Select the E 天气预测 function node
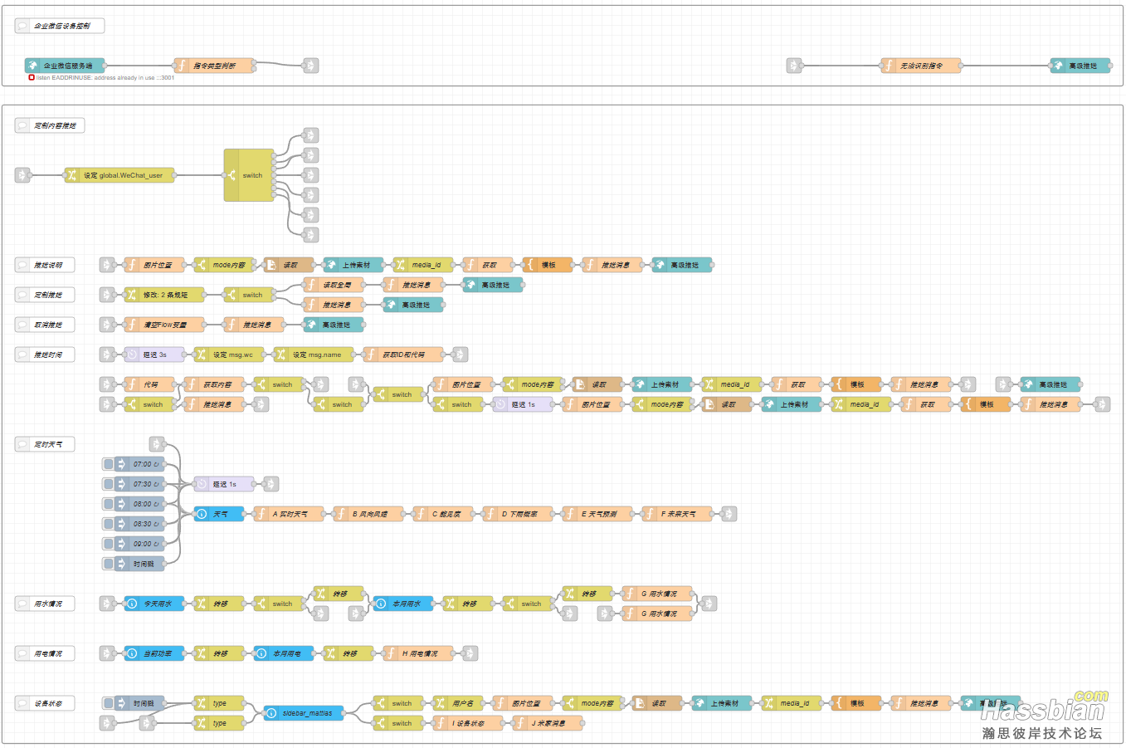1126x748 pixels. [597, 514]
